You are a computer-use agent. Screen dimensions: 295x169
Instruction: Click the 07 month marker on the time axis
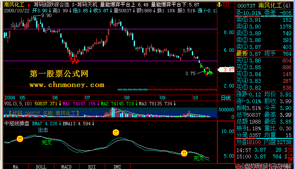click(x=87, y=98)
